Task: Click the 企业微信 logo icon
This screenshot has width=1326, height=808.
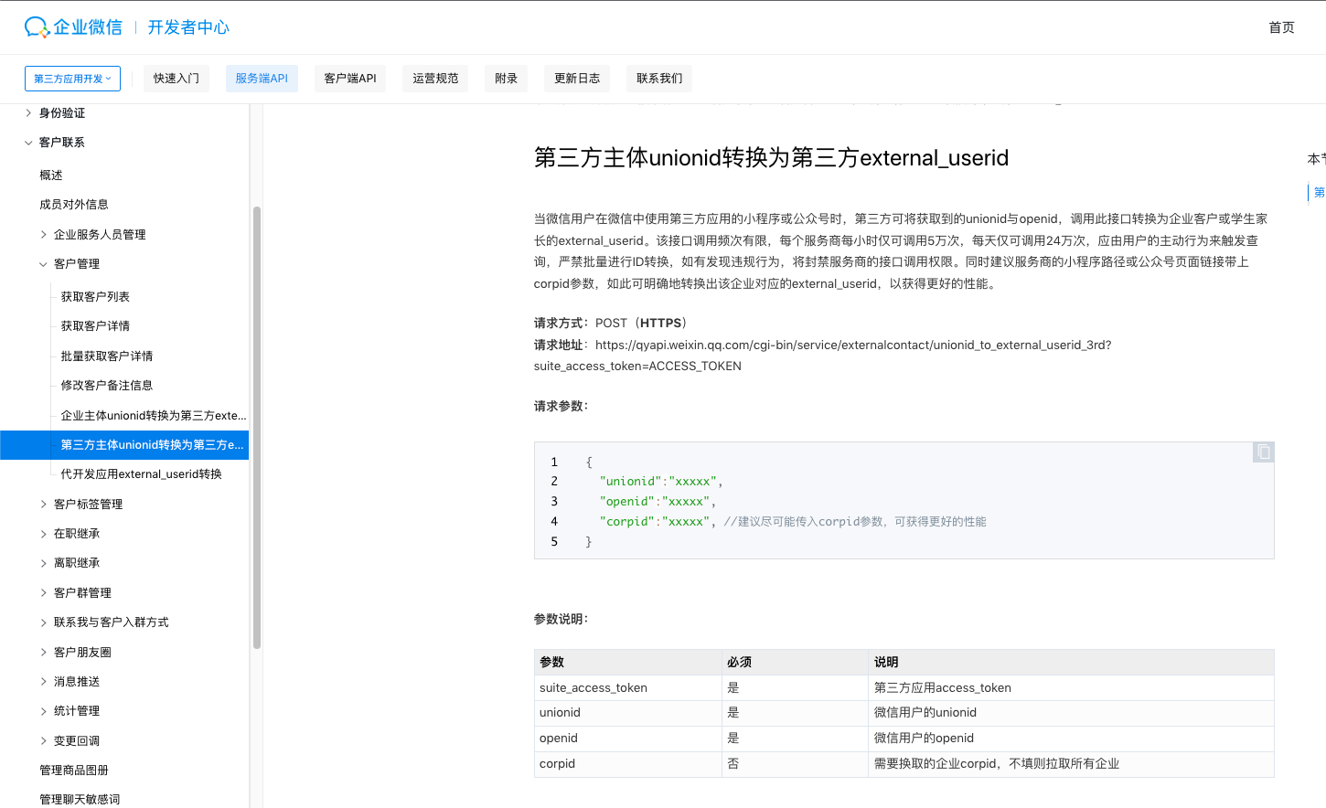Action: pos(36,27)
